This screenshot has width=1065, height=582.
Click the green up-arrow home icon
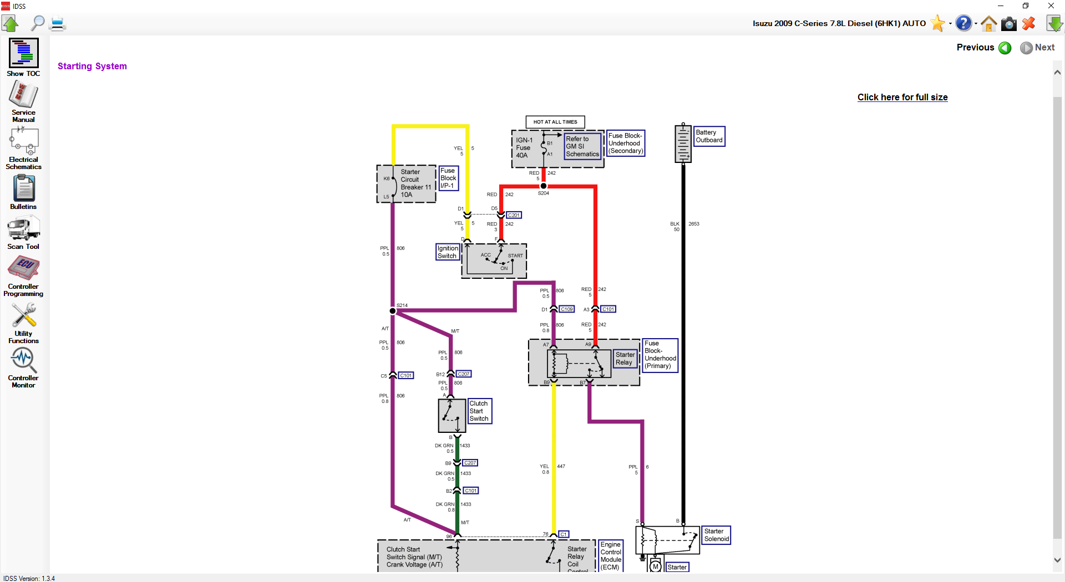[10, 23]
